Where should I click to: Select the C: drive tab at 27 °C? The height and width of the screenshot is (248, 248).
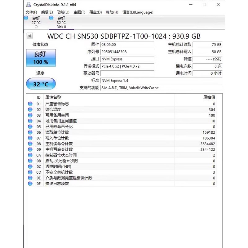[36, 22]
